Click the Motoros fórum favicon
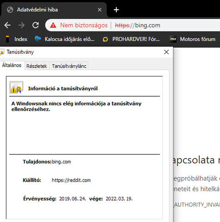 pos(173,39)
